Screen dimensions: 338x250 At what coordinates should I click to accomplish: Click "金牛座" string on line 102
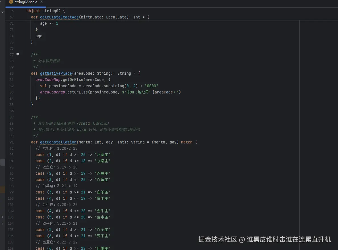click(102, 211)
